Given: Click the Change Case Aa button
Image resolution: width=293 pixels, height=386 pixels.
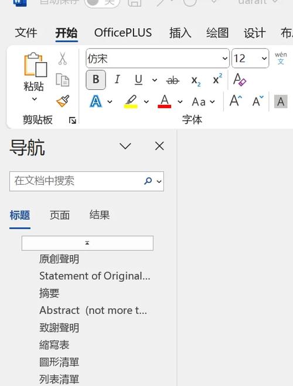Looking at the screenshot, I should coord(199,101).
